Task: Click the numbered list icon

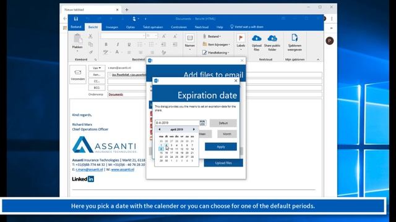Action: click(x=152, y=44)
